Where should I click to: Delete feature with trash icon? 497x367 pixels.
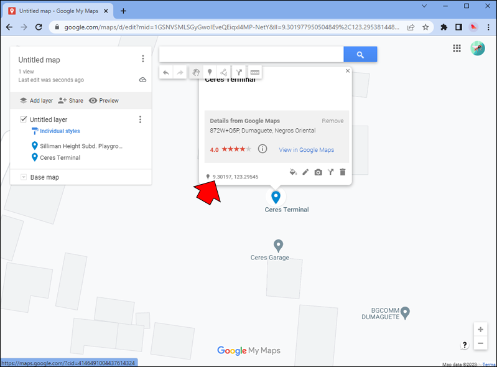tap(343, 172)
